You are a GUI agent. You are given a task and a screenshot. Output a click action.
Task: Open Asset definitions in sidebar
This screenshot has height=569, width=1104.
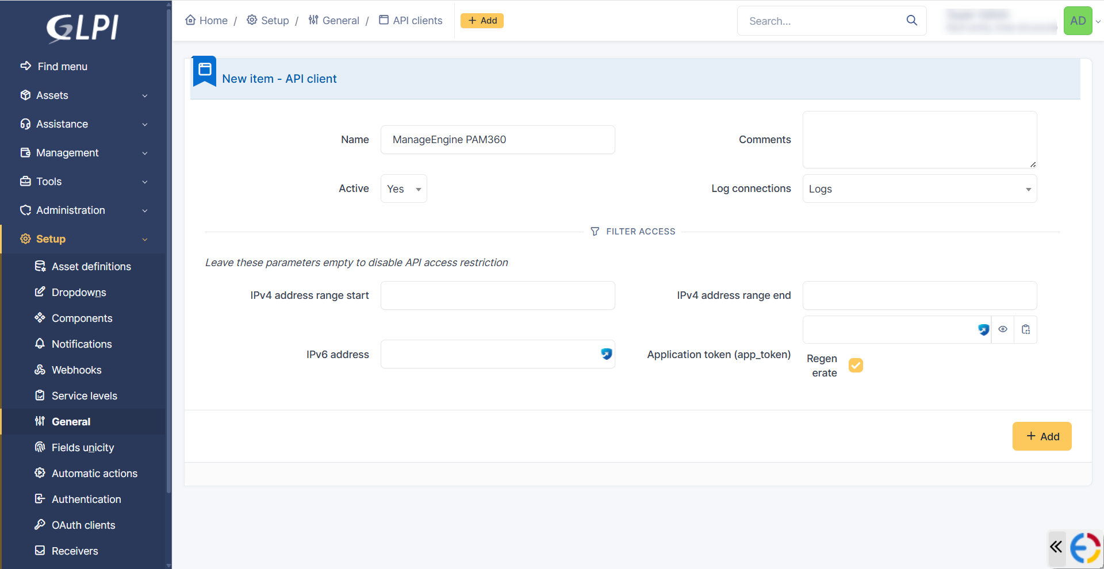coord(91,266)
